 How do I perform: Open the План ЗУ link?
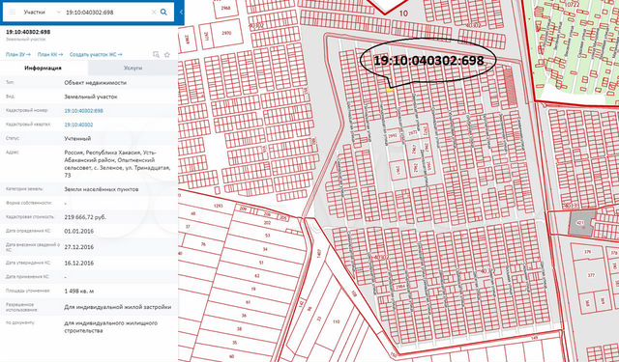coord(17,55)
